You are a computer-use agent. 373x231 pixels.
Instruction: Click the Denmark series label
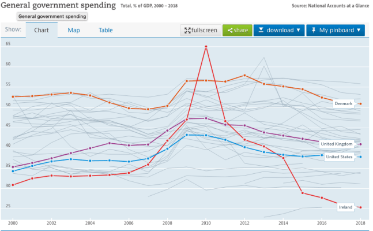tap(344, 104)
